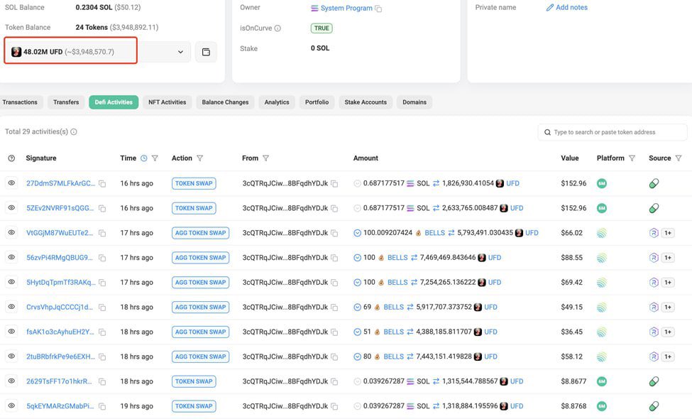Click the UFD token link in the 1,826,930.41054 row
The image size is (692, 419).
coord(513,183)
